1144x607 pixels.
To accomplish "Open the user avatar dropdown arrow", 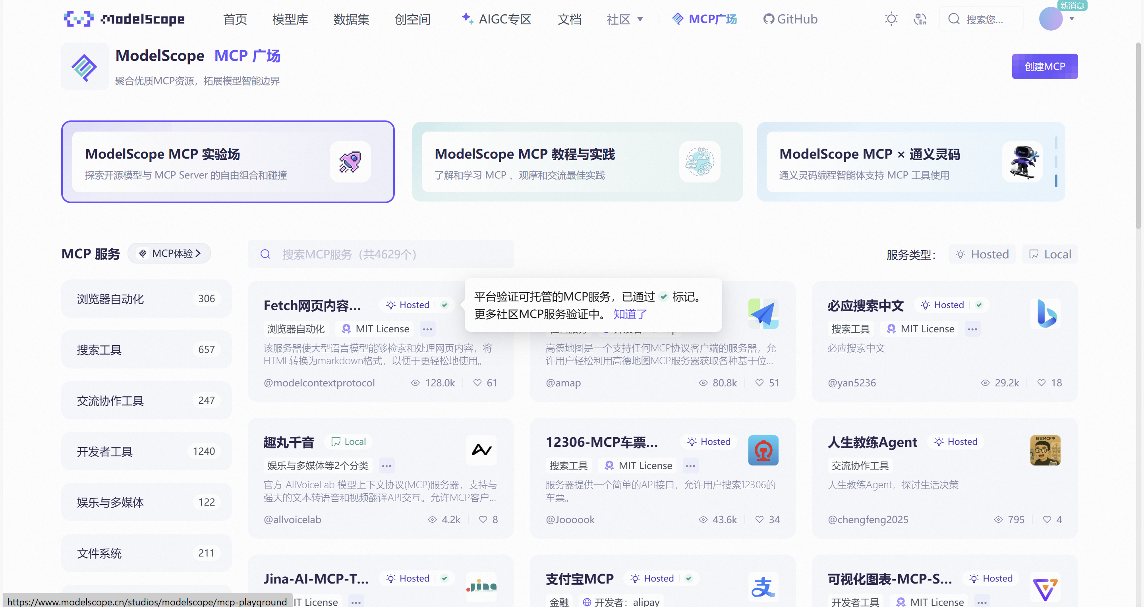I will [1072, 19].
